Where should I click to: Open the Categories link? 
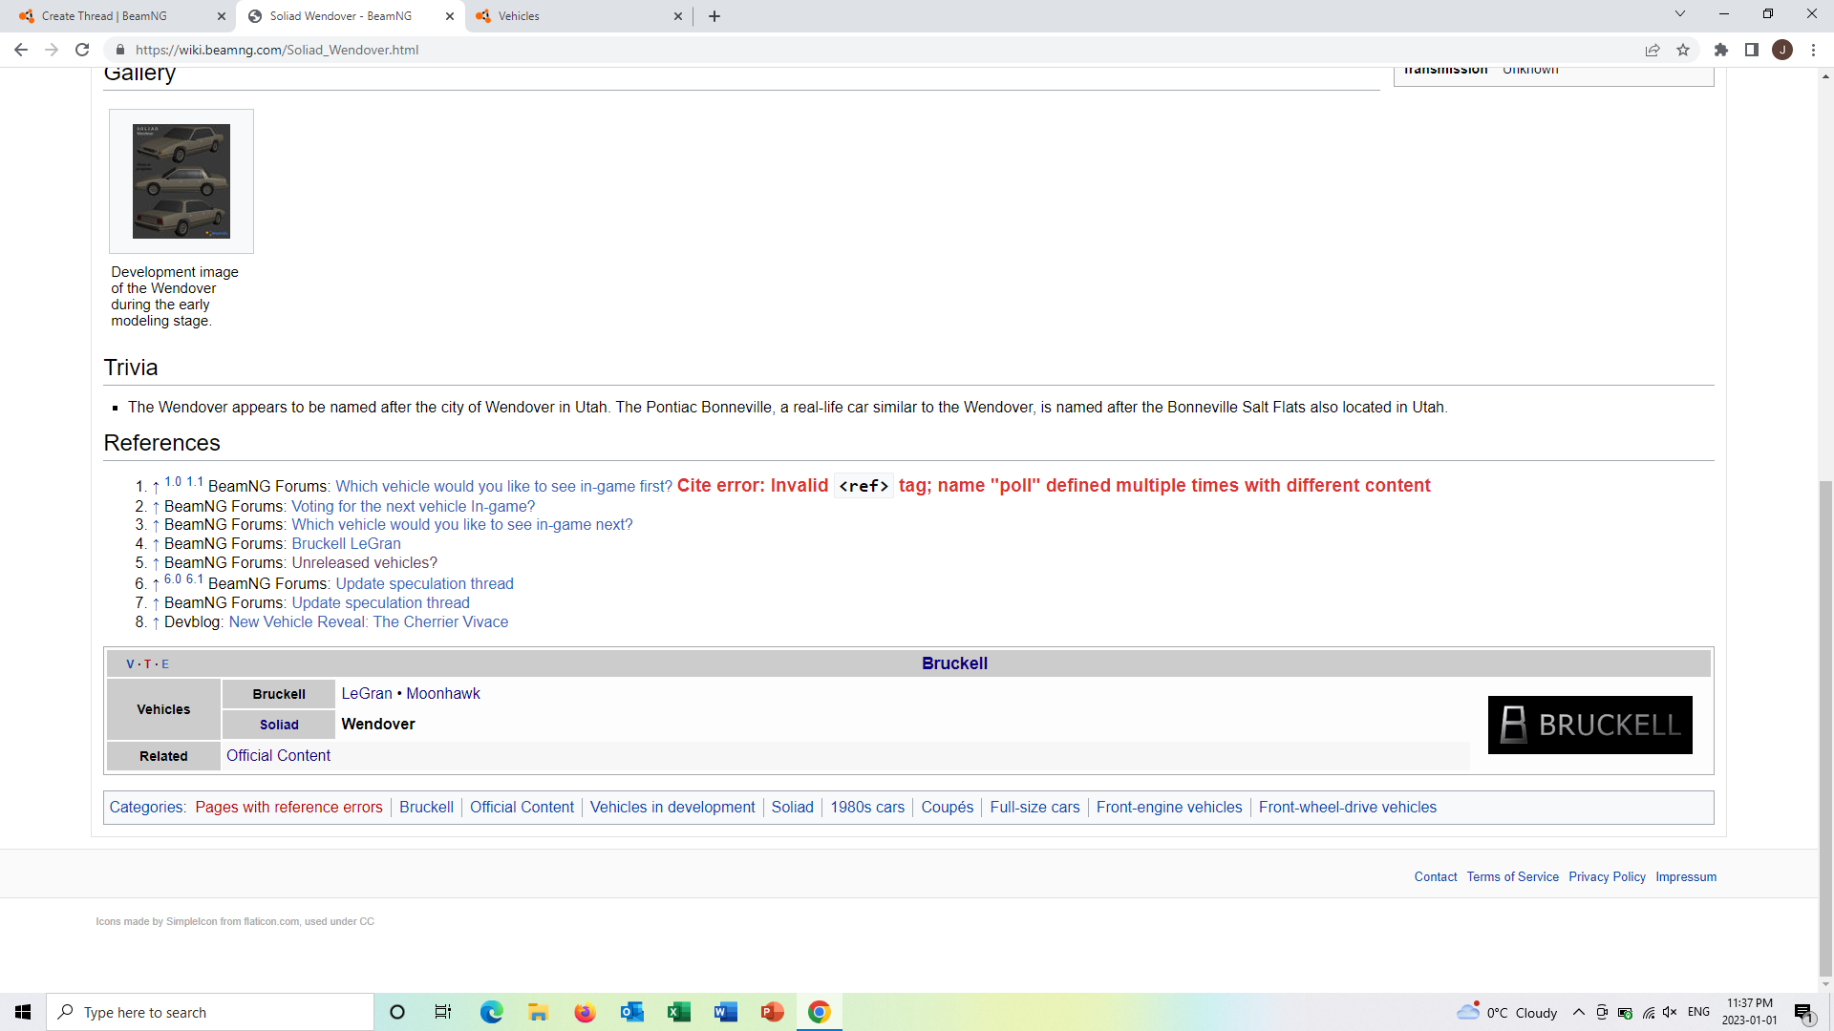pos(146,808)
